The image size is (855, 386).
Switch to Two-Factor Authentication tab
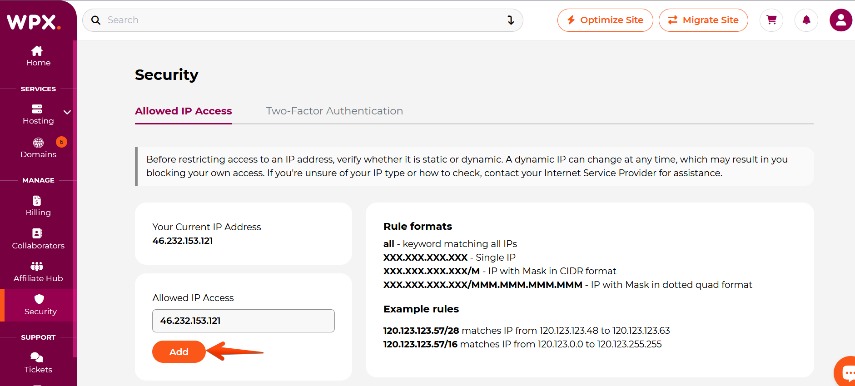click(x=334, y=111)
